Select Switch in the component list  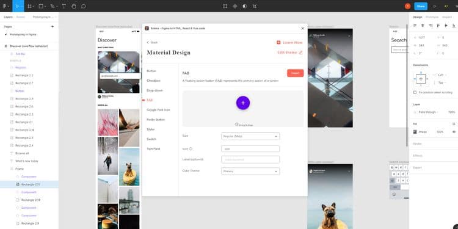[151, 139]
